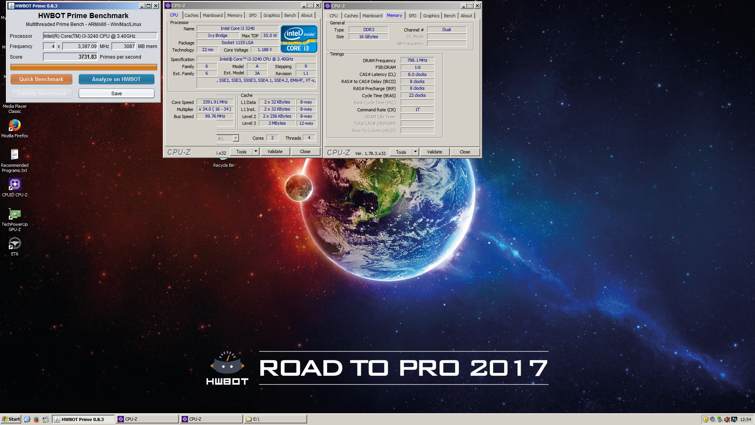Click Close button in right CPU-Z window
The width and height of the screenshot is (755, 425).
[465, 152]
